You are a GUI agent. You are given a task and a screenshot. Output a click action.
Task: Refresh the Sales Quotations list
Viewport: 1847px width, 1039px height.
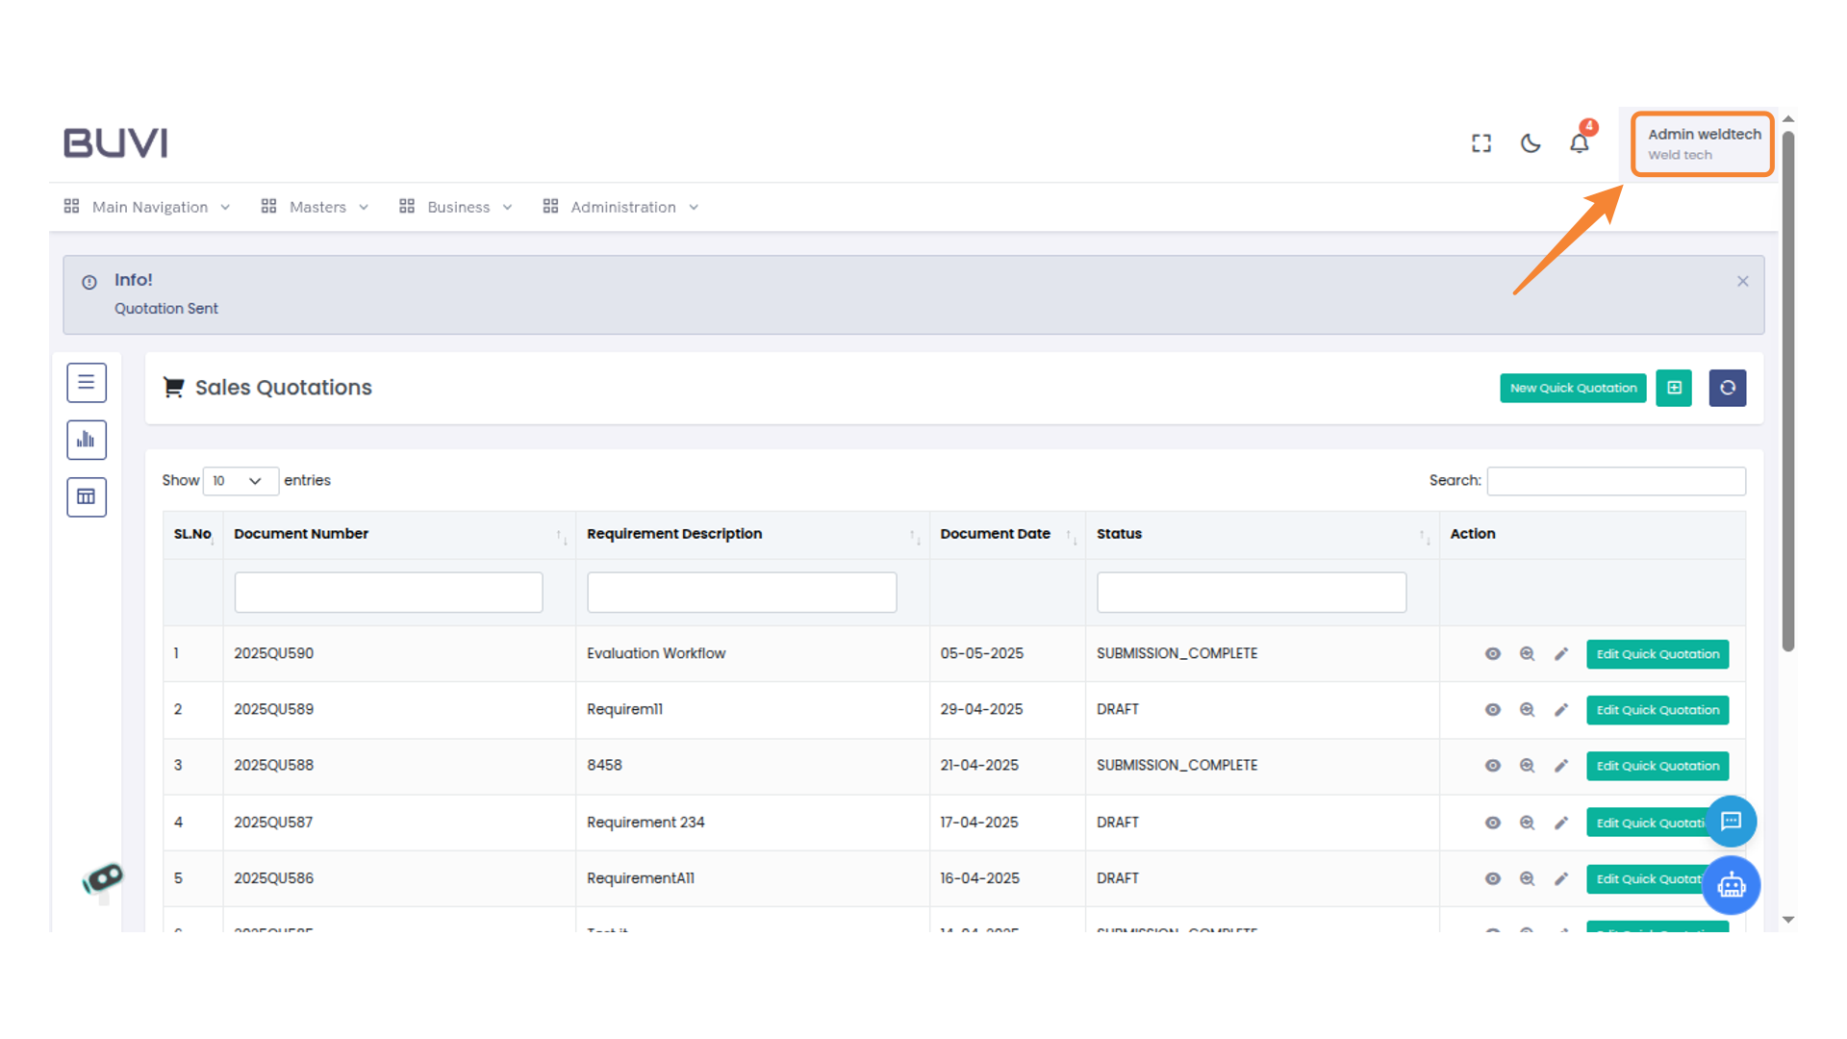tap(1728, 388)
